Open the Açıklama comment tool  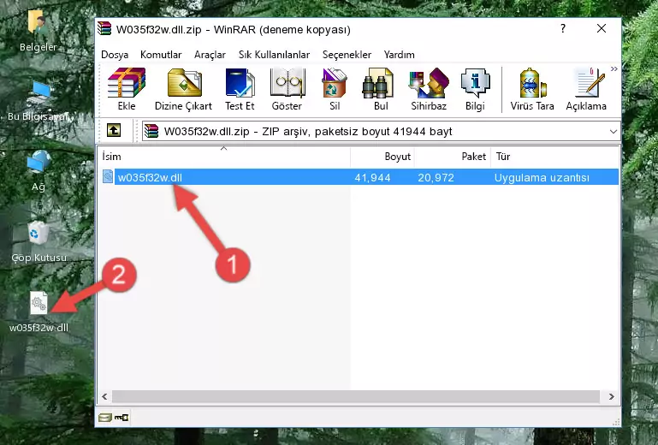coord(586,89)
